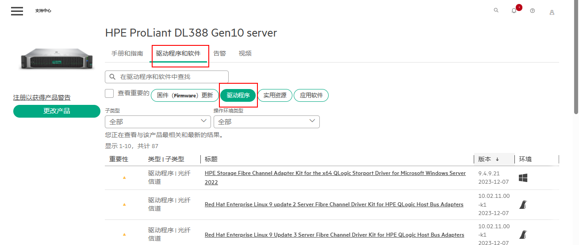Expand the 子类型 dropdown
This screenshot has height=245, width=579.
pos(157,122)
